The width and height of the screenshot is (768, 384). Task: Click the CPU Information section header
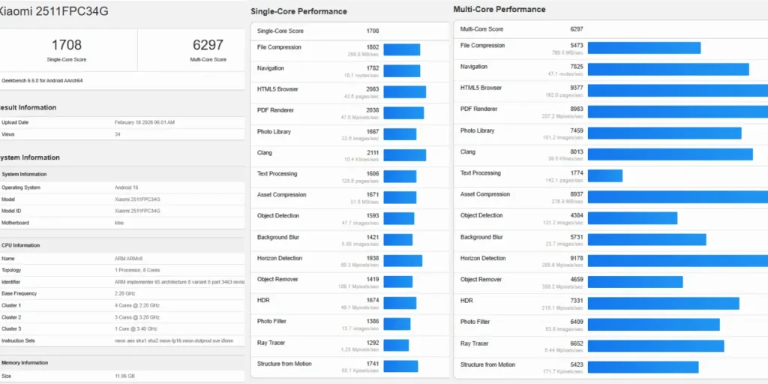21,245
